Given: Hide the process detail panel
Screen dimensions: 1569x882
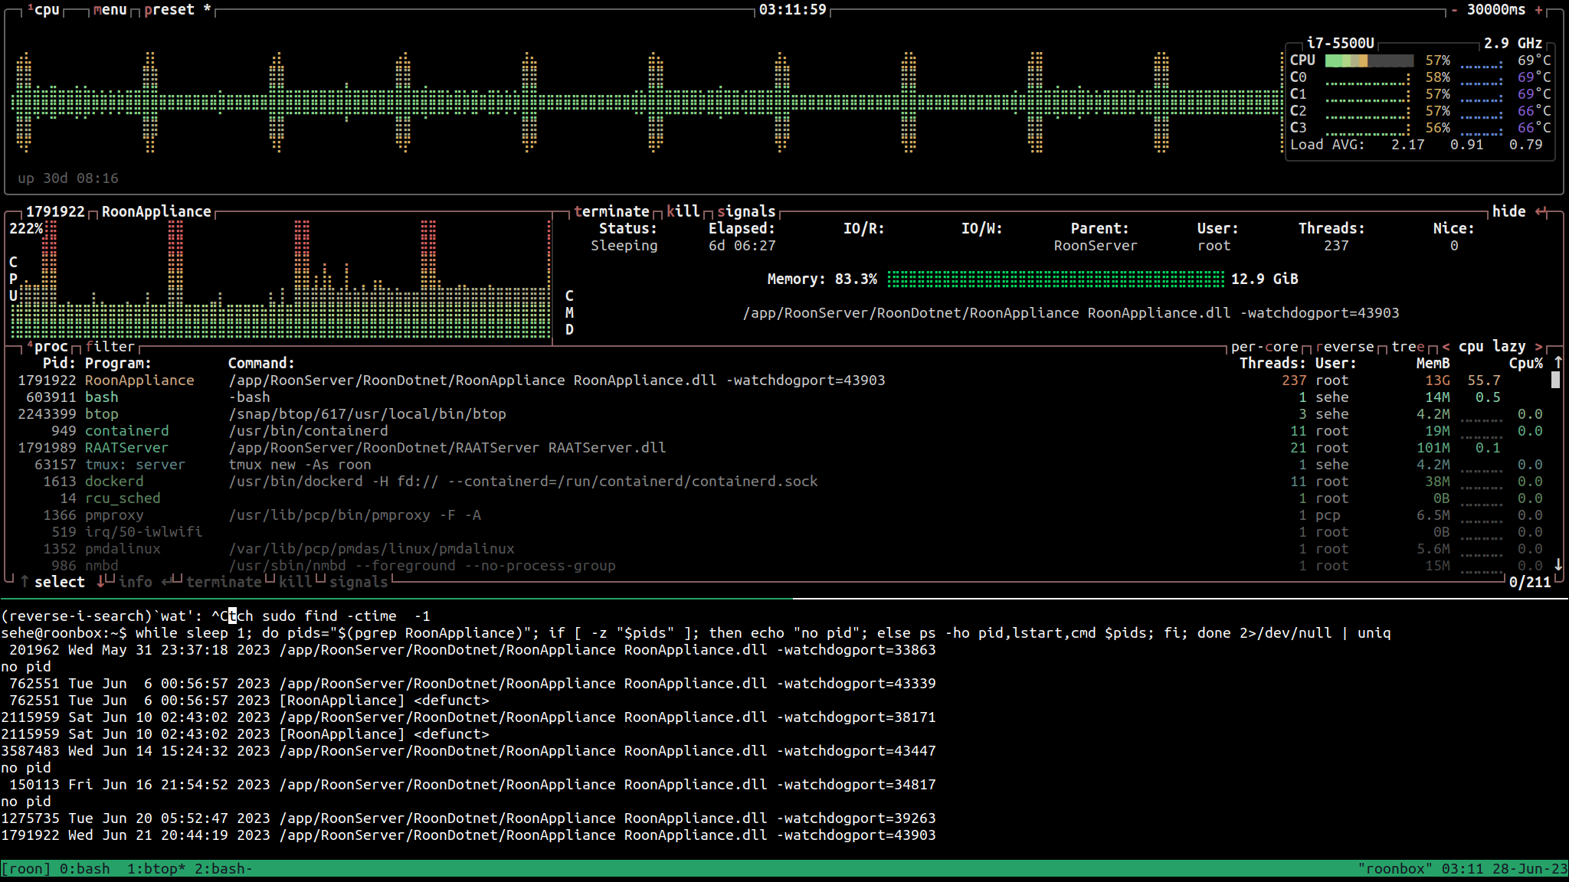Looking at the screenshot, I should click(1519, 211).
